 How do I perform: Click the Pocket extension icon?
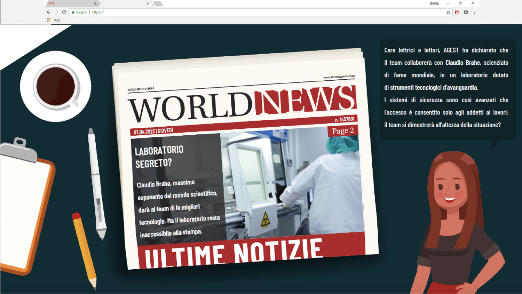point(466,12)
